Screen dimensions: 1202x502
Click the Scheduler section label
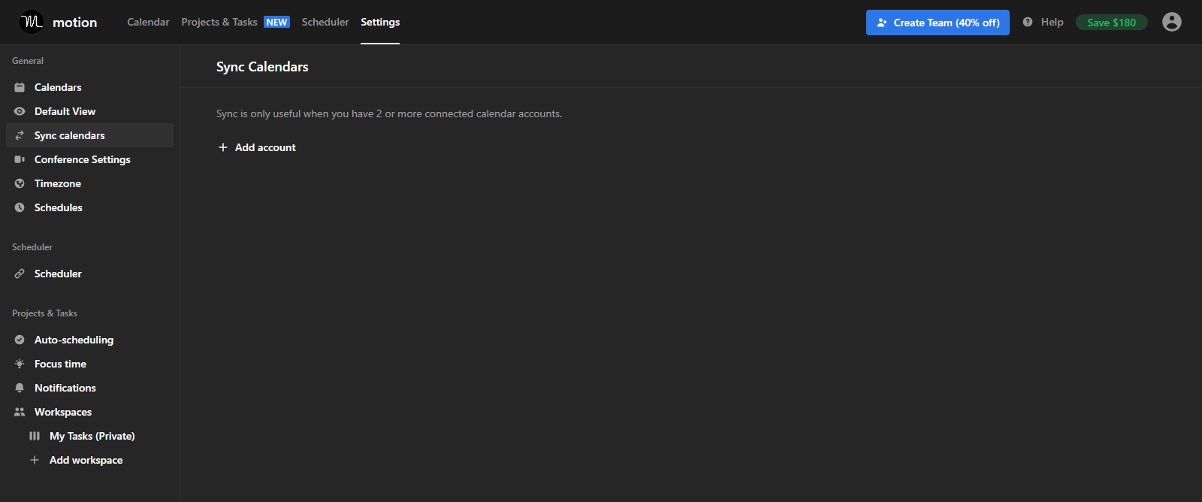[32, 247]
